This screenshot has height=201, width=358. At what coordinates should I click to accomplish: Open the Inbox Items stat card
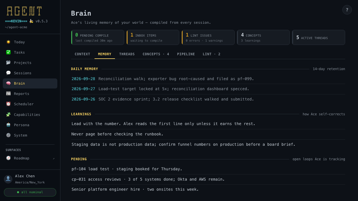[x=153, y=37]
